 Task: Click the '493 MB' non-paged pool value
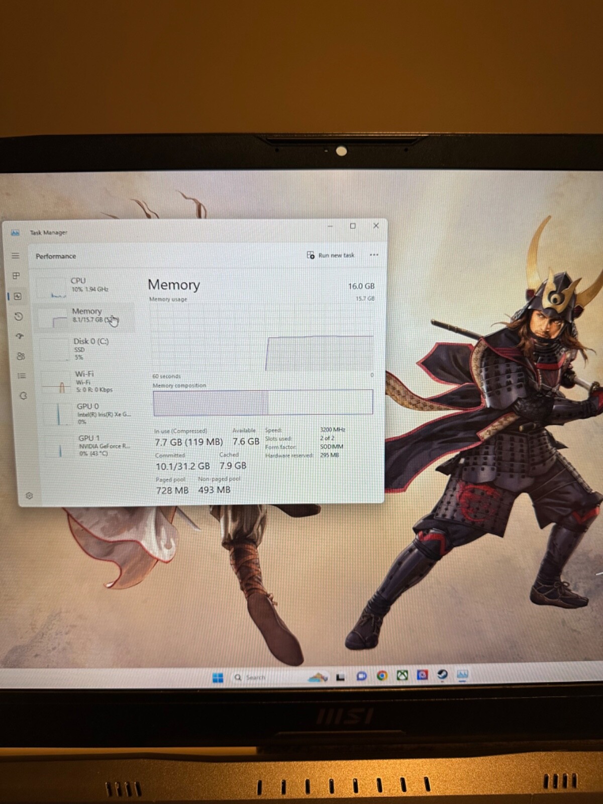coord(214,490)
